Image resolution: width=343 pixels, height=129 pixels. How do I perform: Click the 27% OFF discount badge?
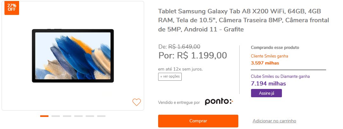click(12, 8)
